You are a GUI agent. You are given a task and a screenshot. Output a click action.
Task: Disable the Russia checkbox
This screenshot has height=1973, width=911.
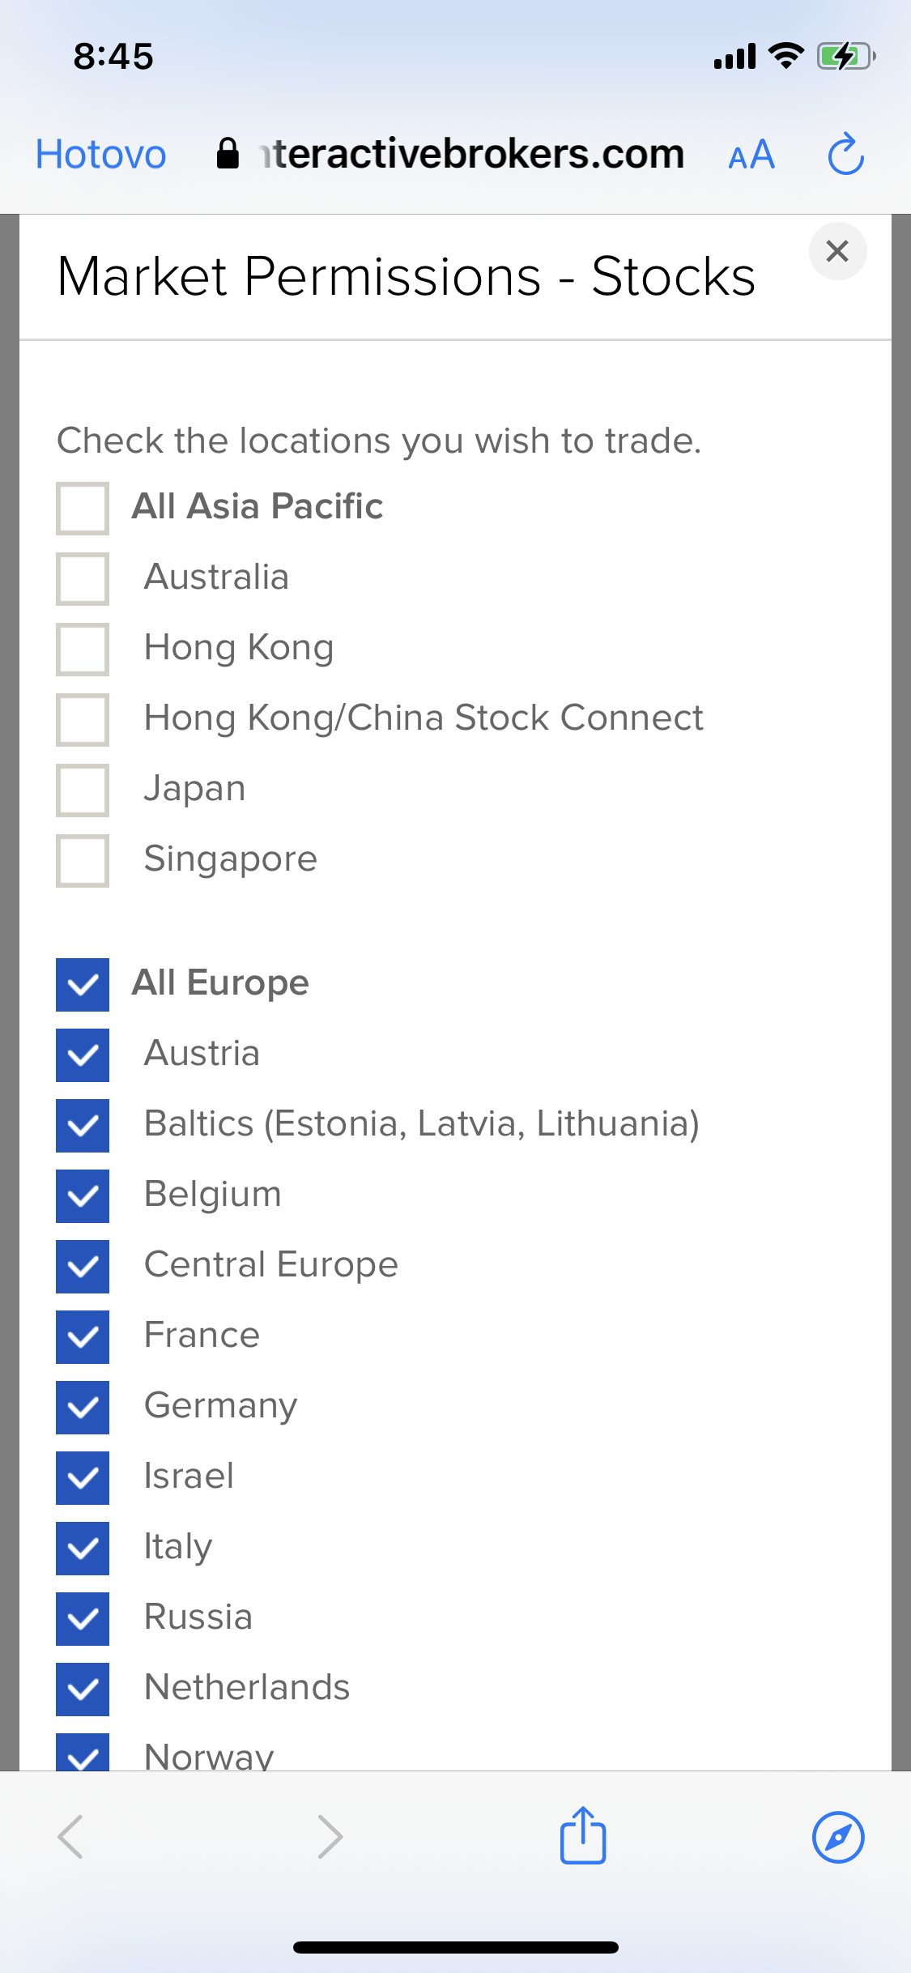pos(83,1619)
